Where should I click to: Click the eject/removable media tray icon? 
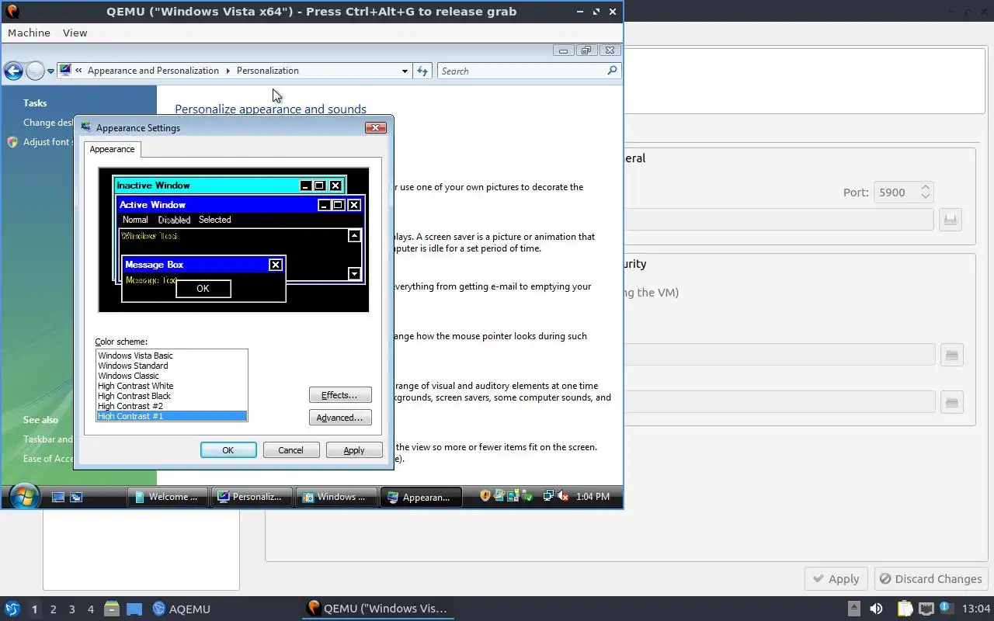pos(854,609)
